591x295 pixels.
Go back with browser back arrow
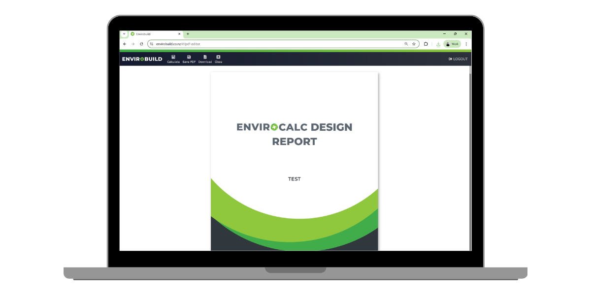click(125, 44)
